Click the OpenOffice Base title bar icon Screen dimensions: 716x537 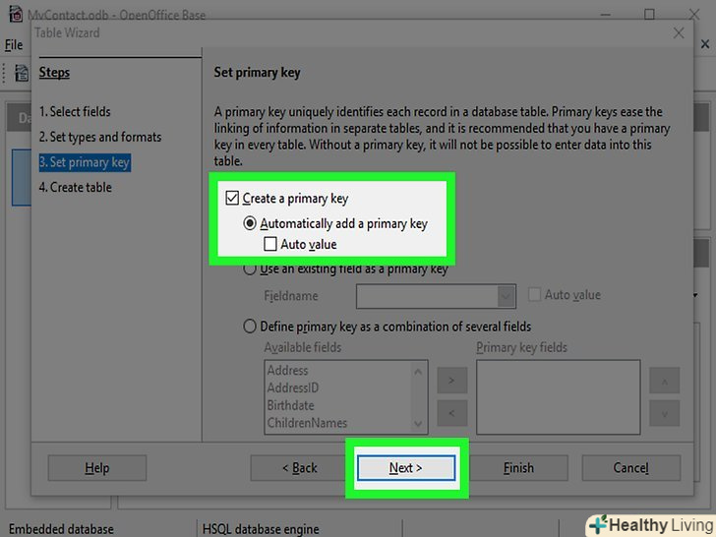[x=16, y=14]
